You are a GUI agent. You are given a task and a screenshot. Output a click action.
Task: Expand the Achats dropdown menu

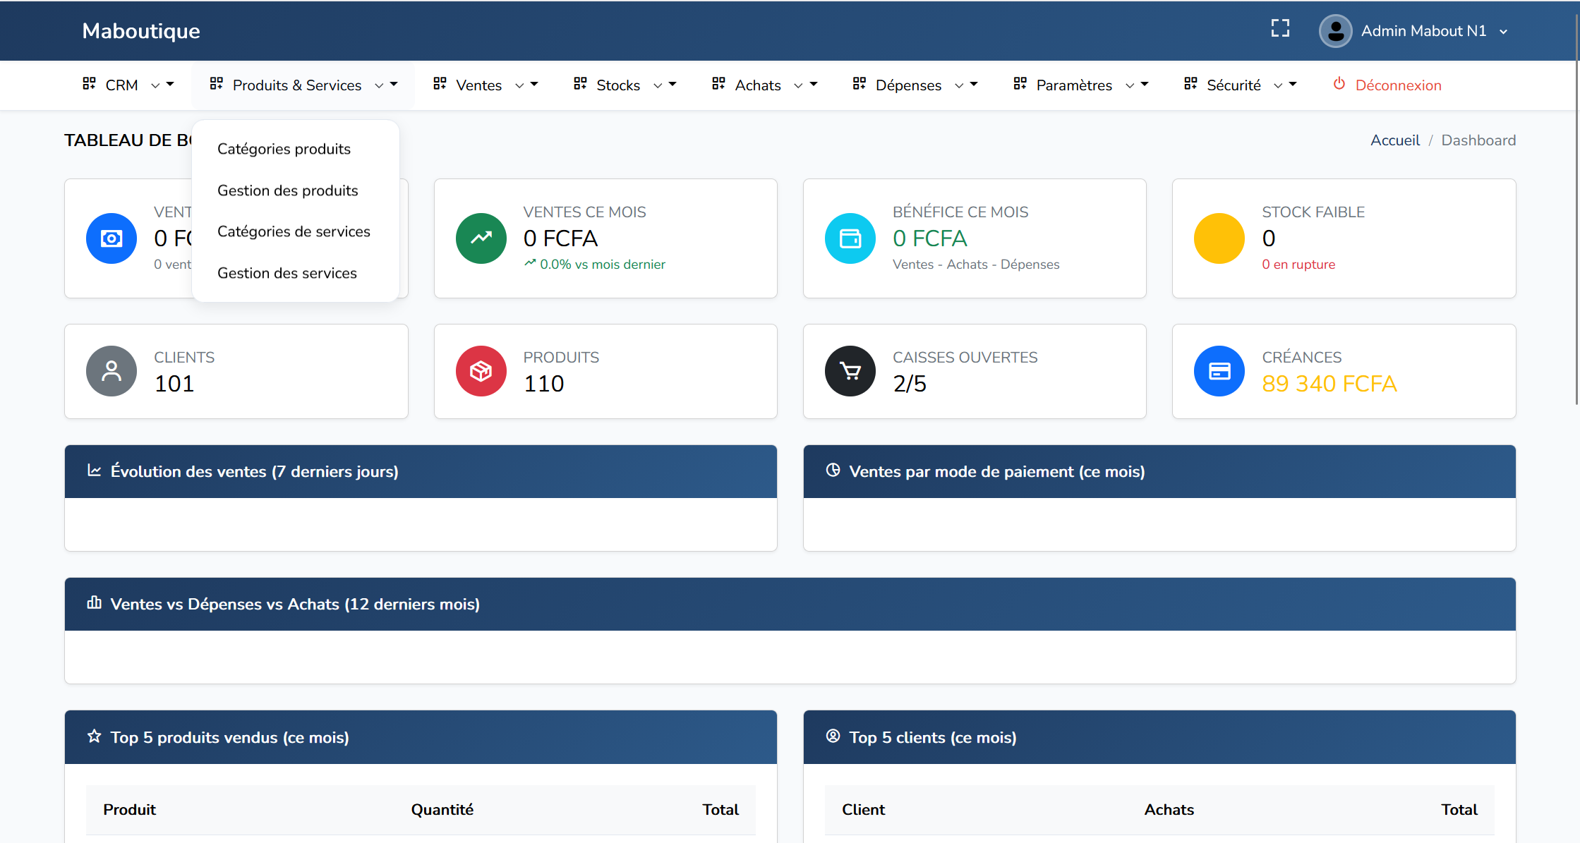[x=764, y=85]
